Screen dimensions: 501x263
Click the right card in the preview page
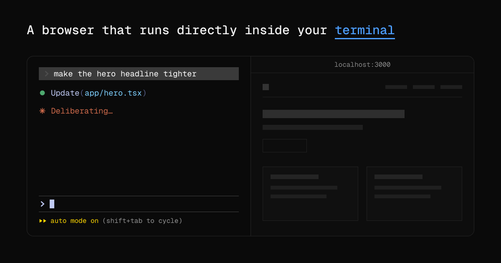pyautogui.click(x=414, y=194)
